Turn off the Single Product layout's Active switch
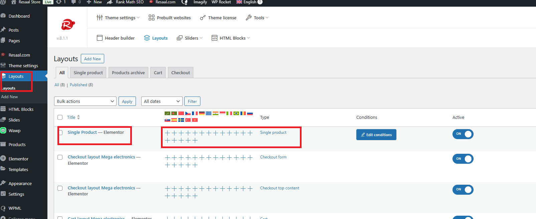This screenshot has width=536, height=219. click(463, 134)
